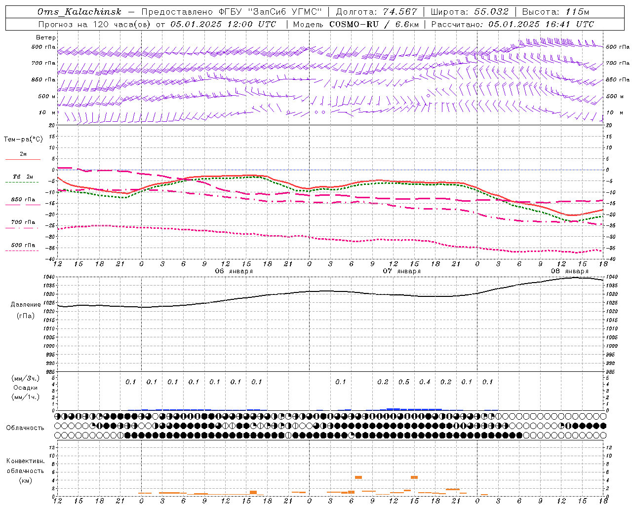Click the 'Тем-ра(°C)' temperature panel label

pos(23,140)
